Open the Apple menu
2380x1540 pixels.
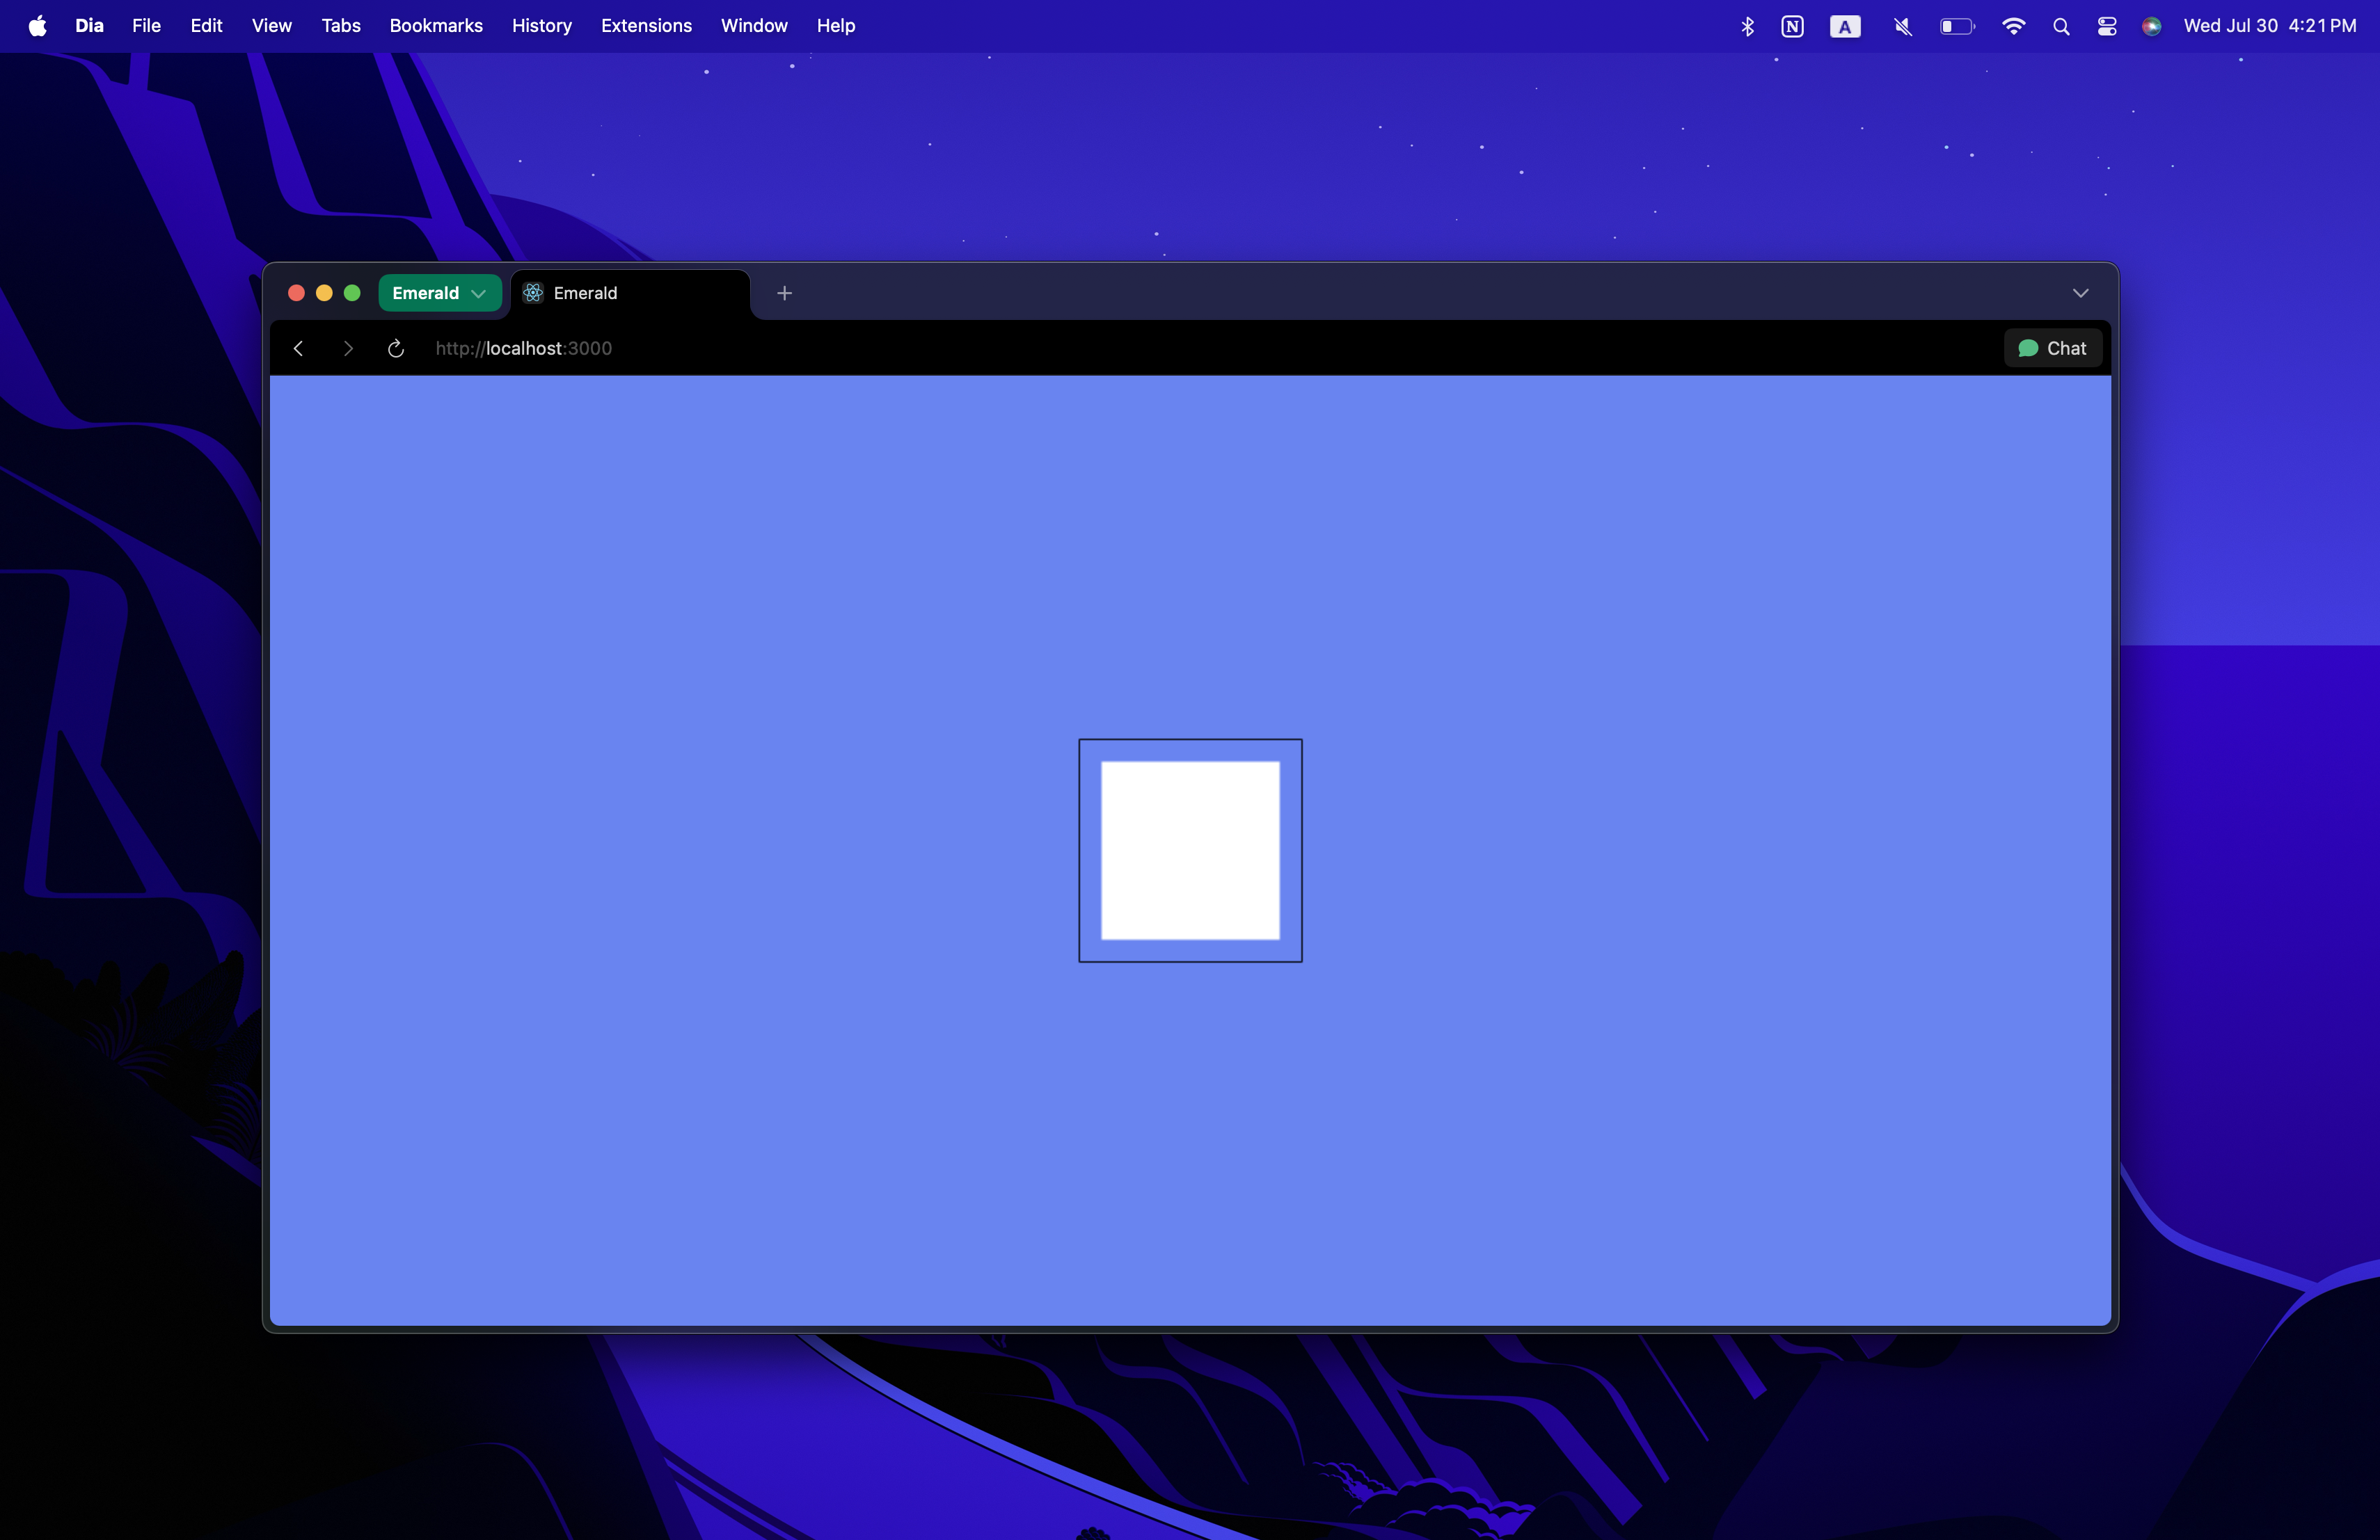point(38,26)
